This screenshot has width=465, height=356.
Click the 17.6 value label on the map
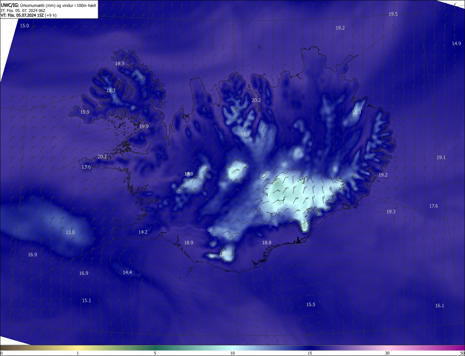433,206
